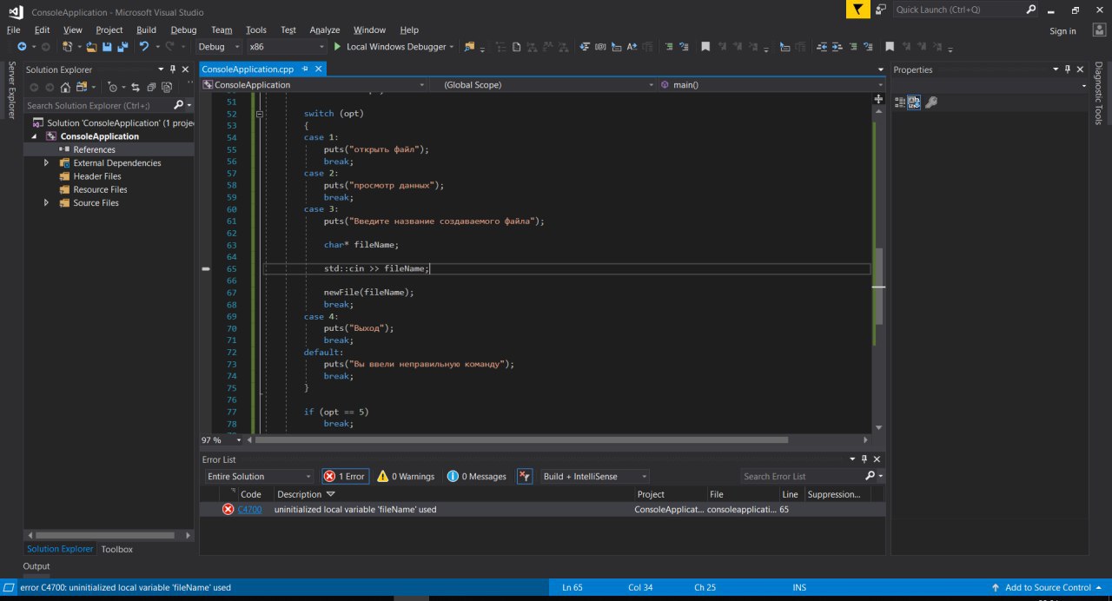Start the Local Windows Debugger
This screenshot has width=1112, height=601.
pyautogui.click(x=388, y=47)
